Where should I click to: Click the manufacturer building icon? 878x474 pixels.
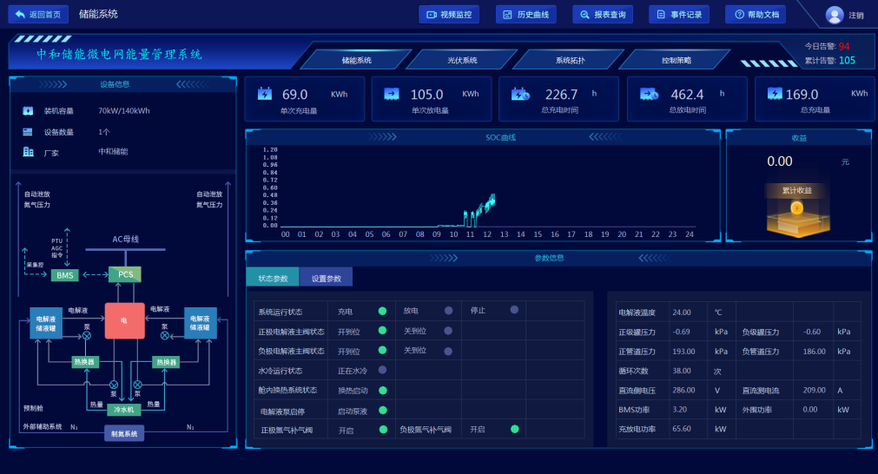click(28, 152)
